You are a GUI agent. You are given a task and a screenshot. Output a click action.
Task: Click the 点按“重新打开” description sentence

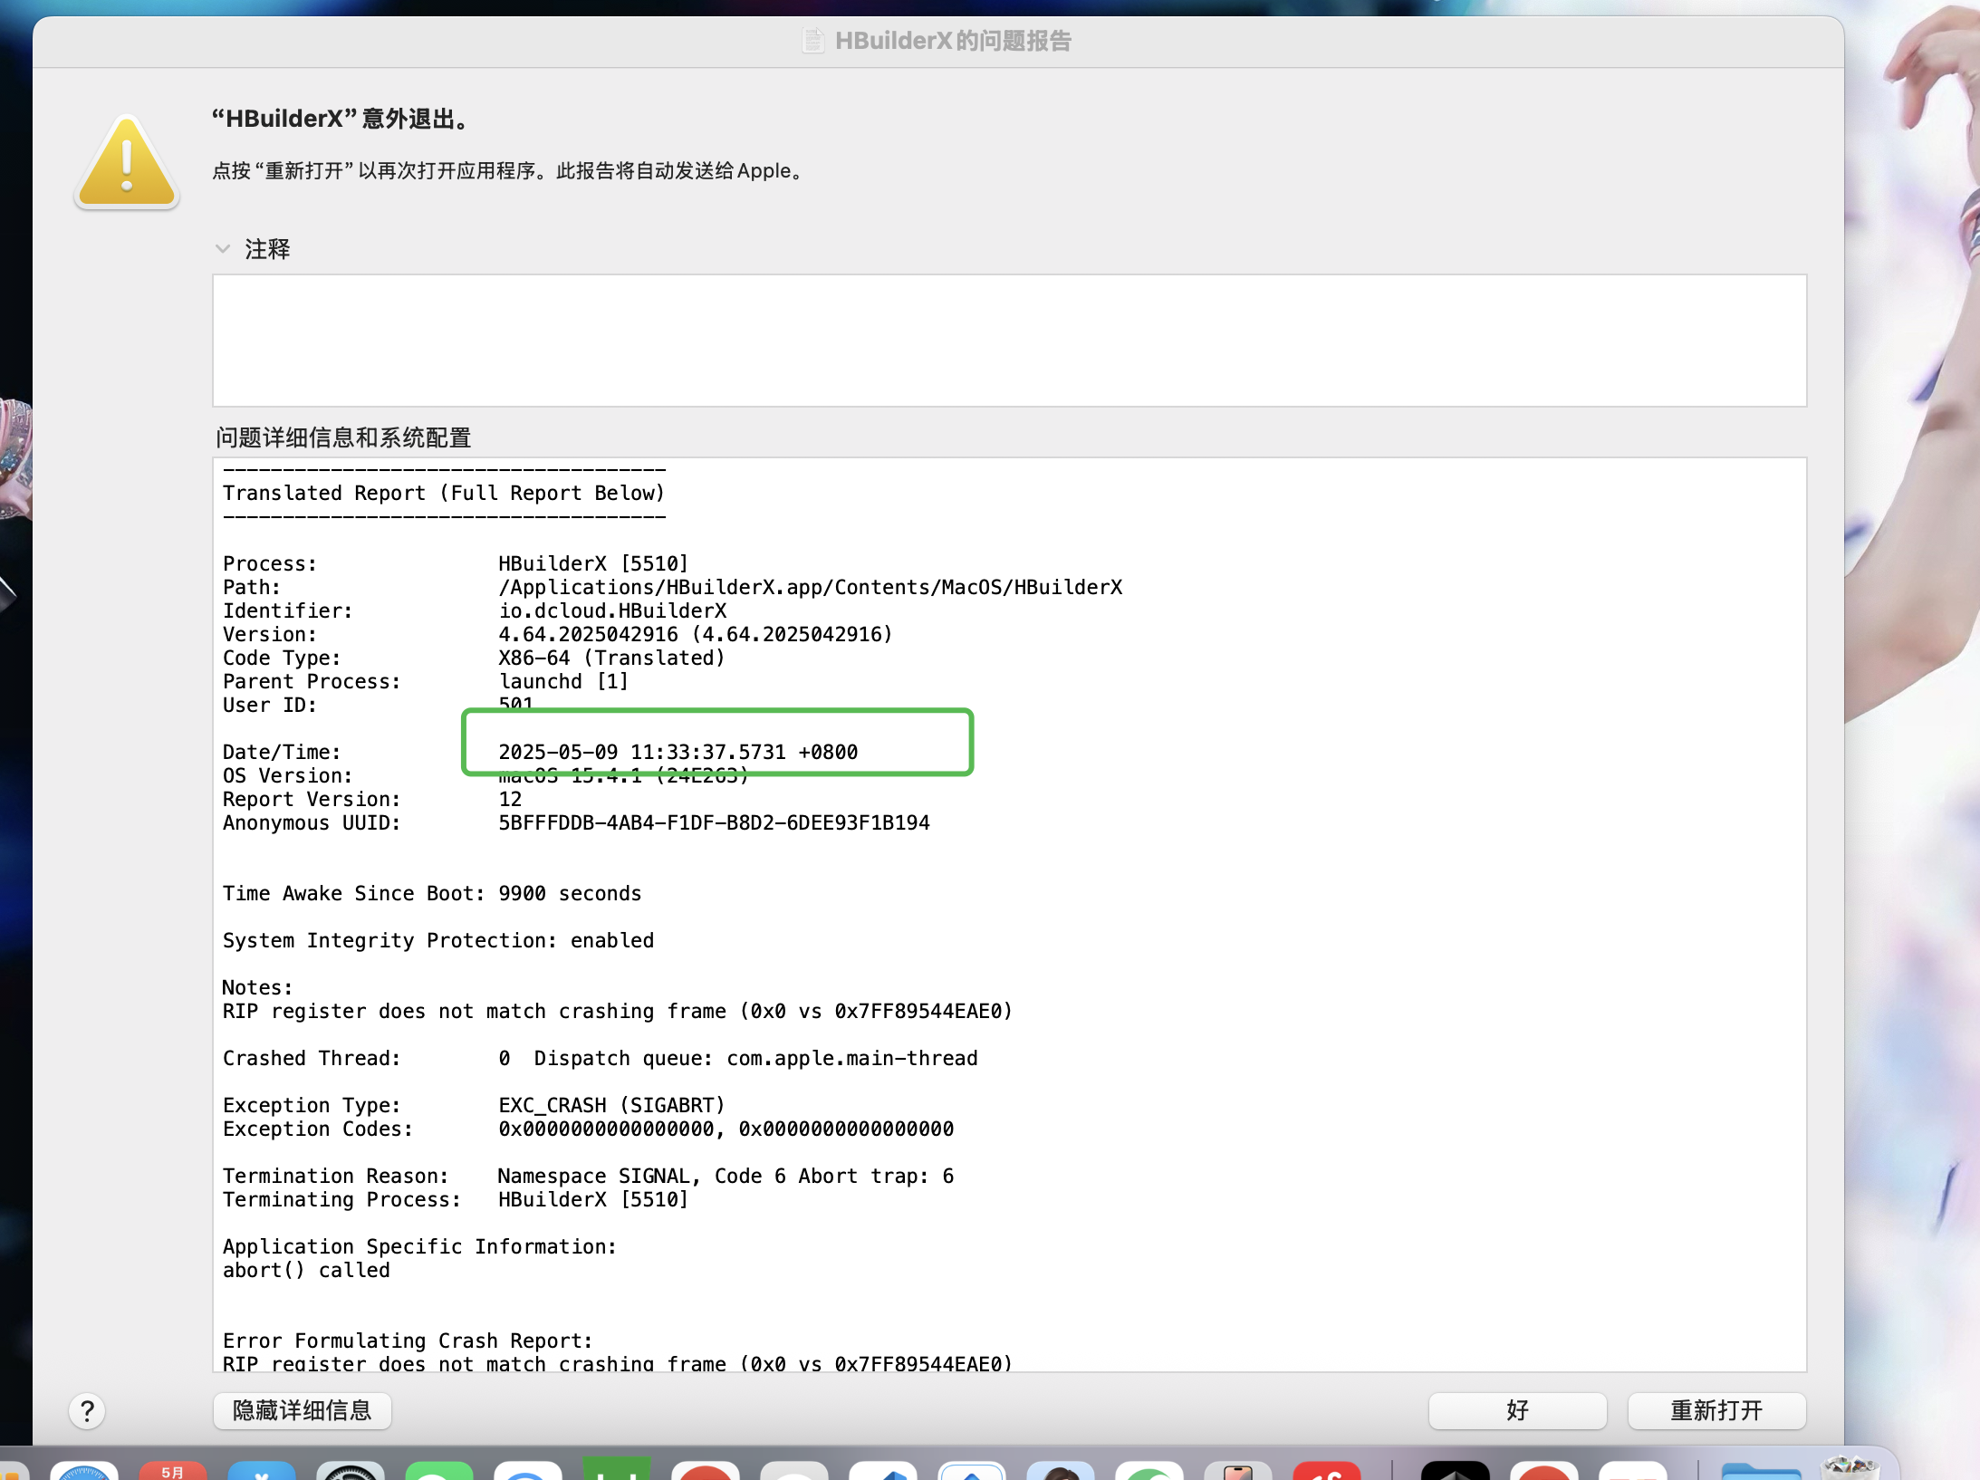510,170
